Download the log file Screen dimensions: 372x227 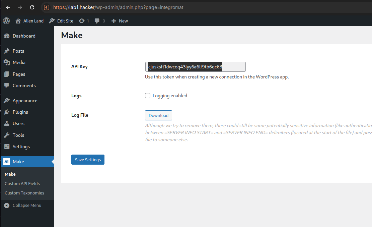[158, 115]
